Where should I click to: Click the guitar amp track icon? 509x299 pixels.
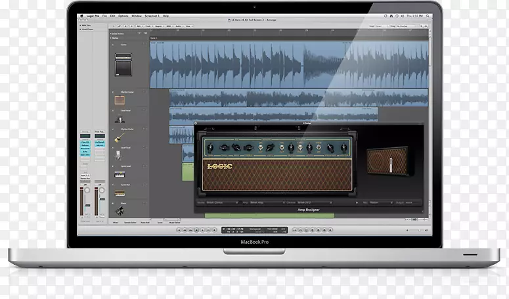point(123,65)
